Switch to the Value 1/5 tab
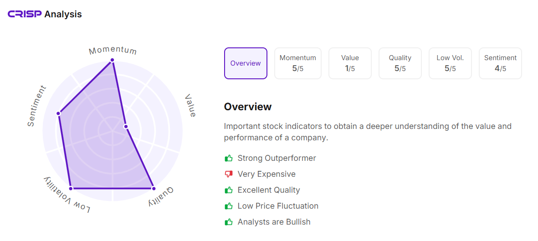The width and height of the screenshot is (538, 241). [x=350, y=63]
